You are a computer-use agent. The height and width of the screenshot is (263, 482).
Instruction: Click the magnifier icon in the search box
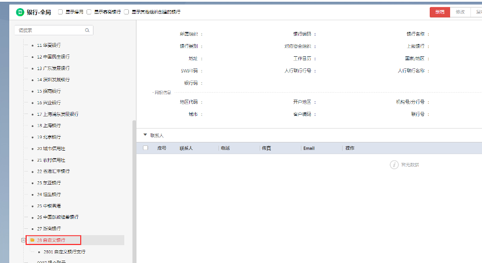(87, 30)
